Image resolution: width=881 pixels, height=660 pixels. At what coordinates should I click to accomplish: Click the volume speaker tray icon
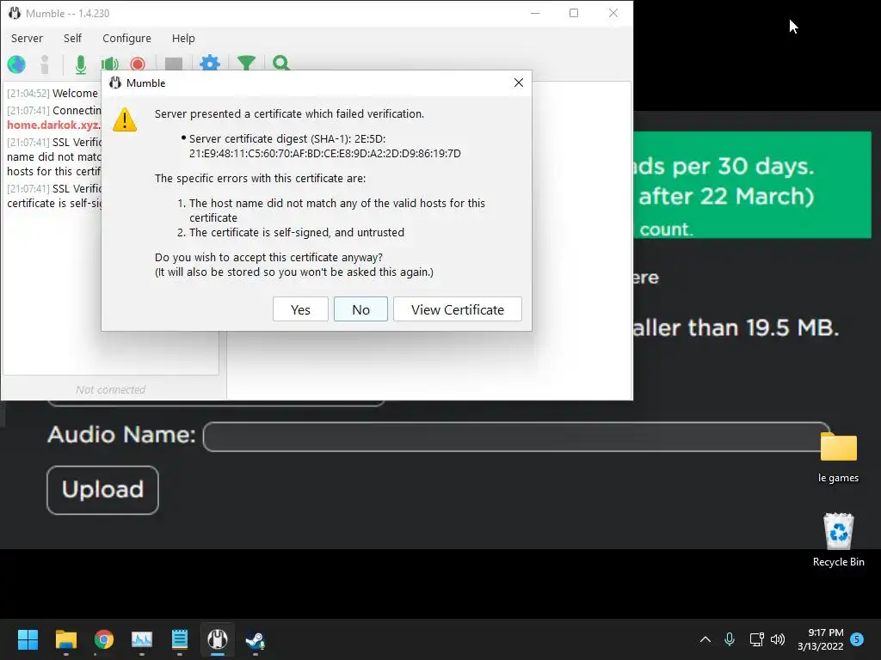tap(778, 639)
